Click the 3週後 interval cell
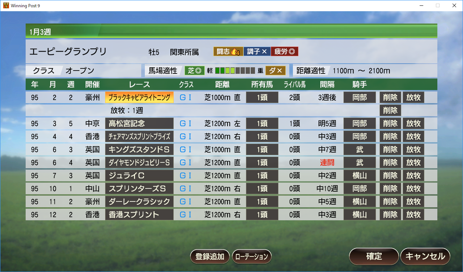 coord(327,97)
